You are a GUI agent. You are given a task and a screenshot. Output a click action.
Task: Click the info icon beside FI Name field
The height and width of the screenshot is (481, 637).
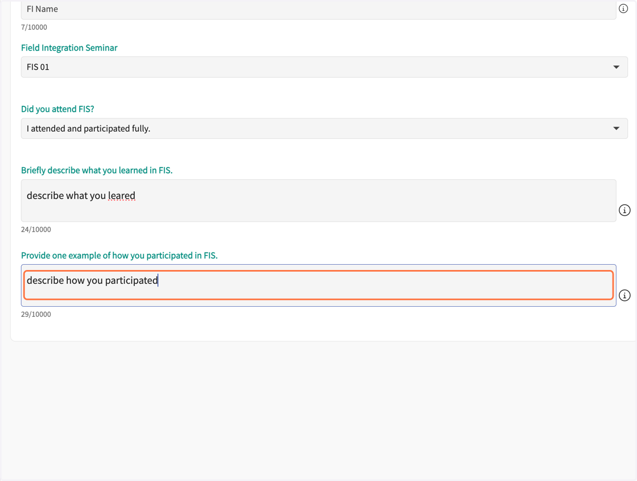tap(624, 9)
